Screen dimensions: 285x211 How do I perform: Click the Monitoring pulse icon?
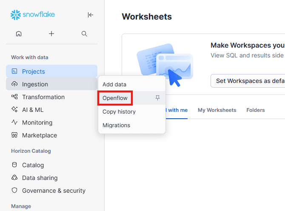(x=14, y=122)
